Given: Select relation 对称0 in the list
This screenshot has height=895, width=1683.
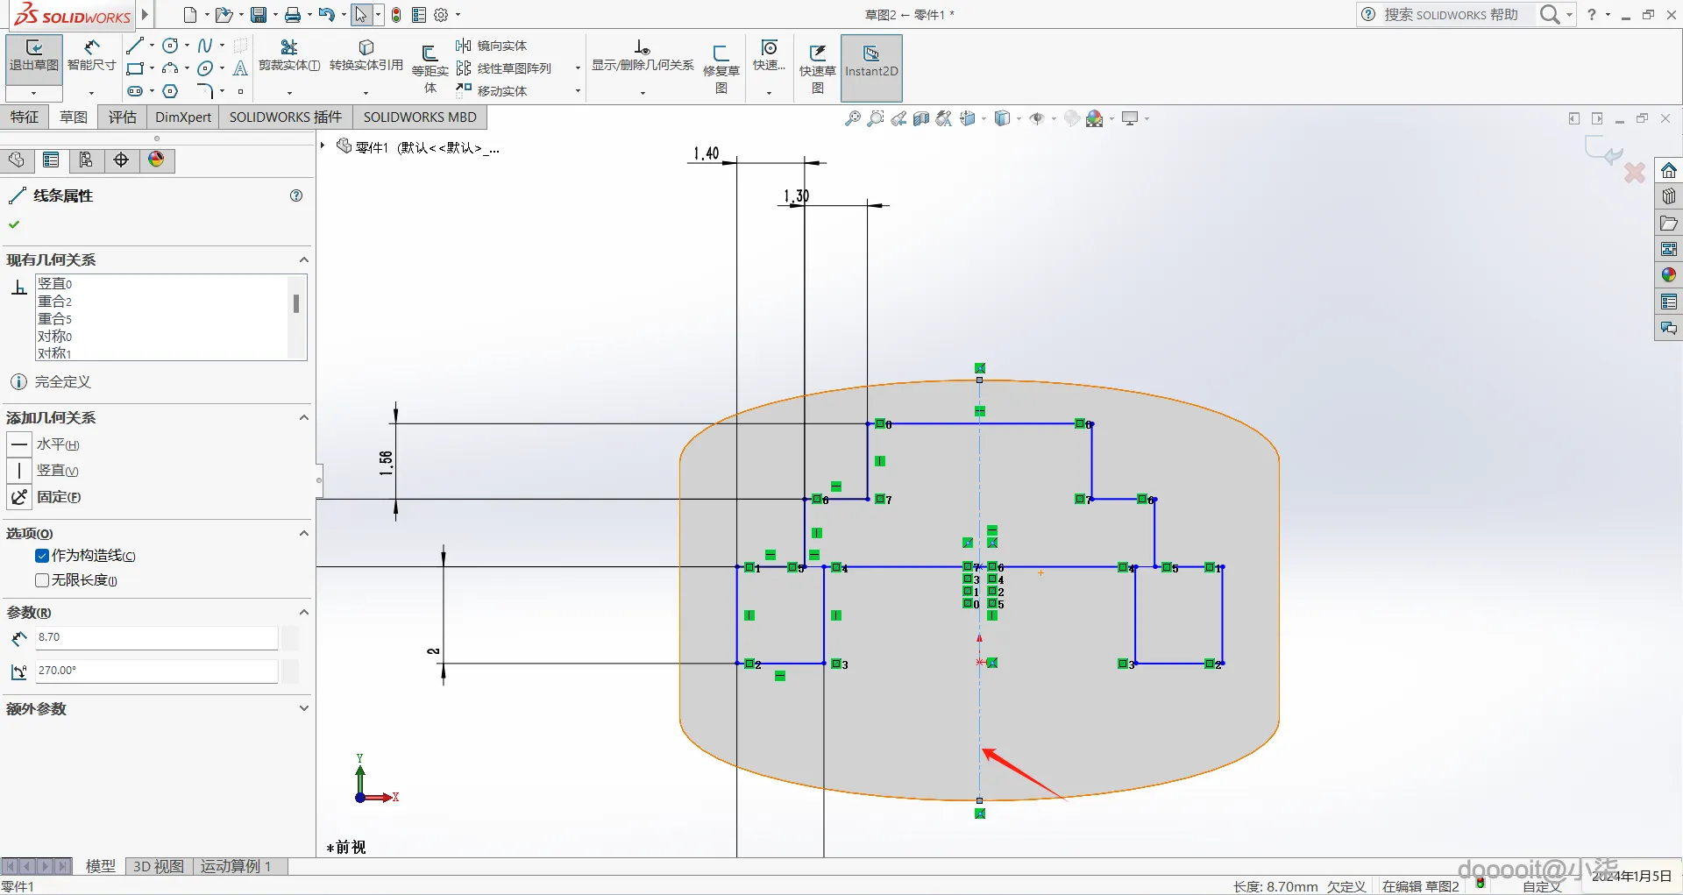Looking at the screenshot, I should tap(54, 336).
